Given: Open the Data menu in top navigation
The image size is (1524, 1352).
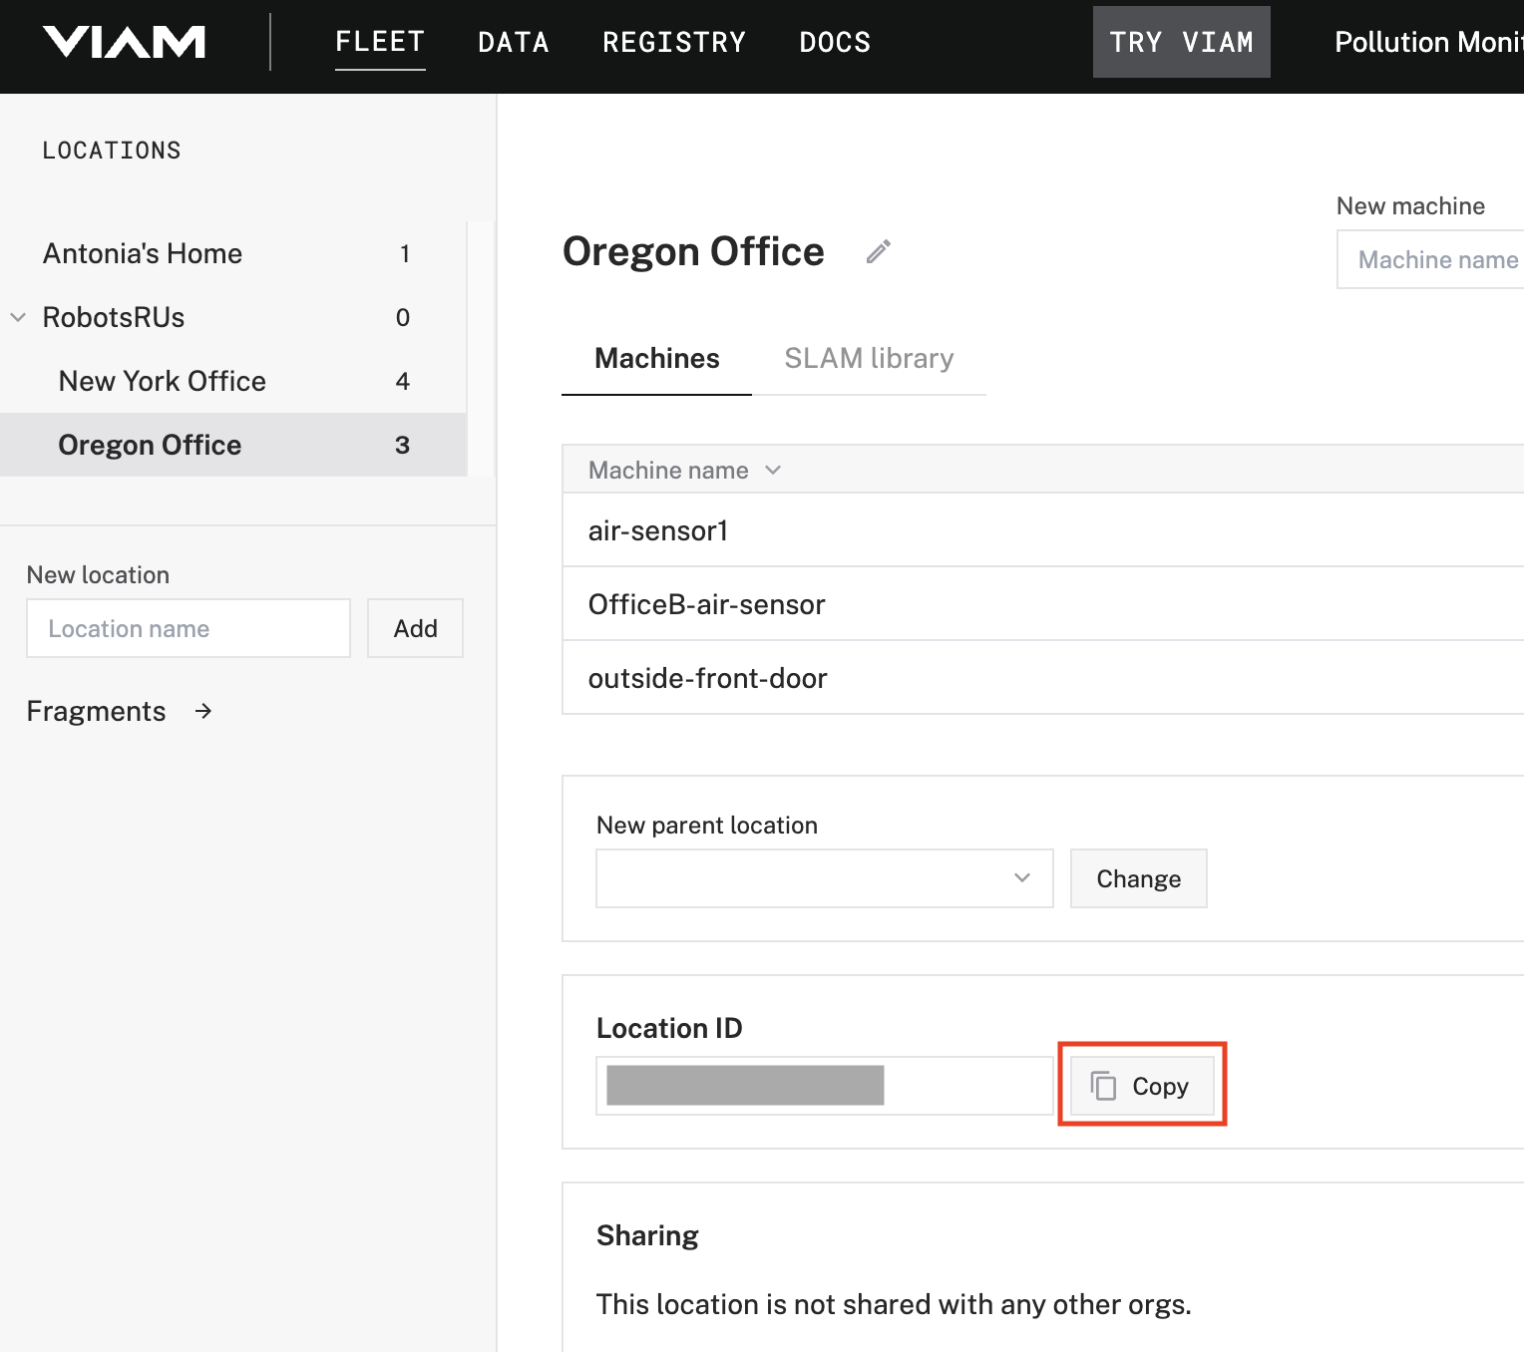Looking at the screenshot, I should (x=513, y=42).
